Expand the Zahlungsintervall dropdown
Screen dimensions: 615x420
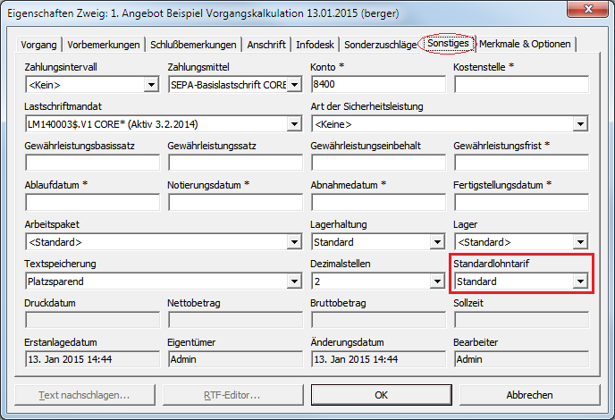(150, 85)
